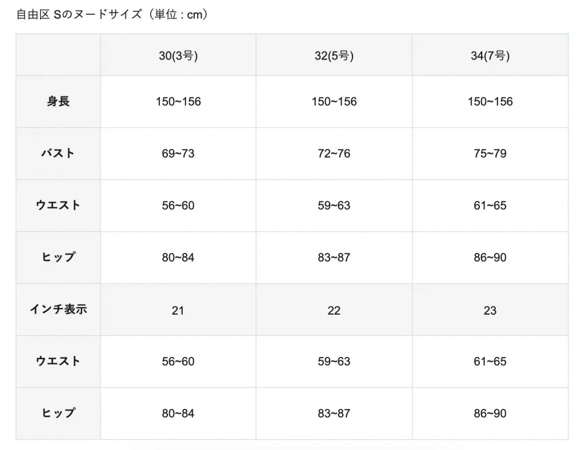Click the インチ表示 row label
The image size is (585, 450).
click(x=58, y=310)
